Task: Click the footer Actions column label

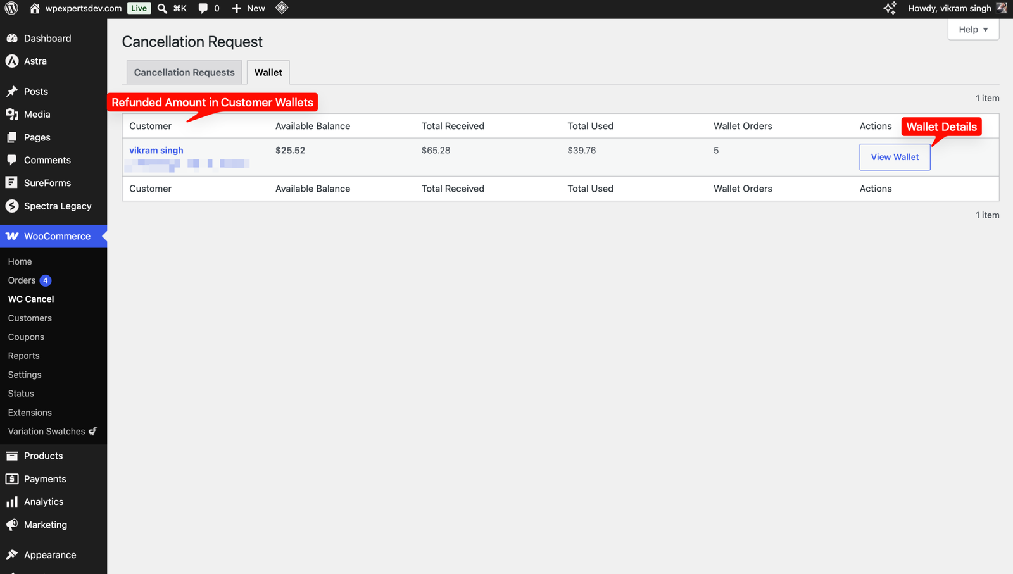Action: tap(876, 189)
